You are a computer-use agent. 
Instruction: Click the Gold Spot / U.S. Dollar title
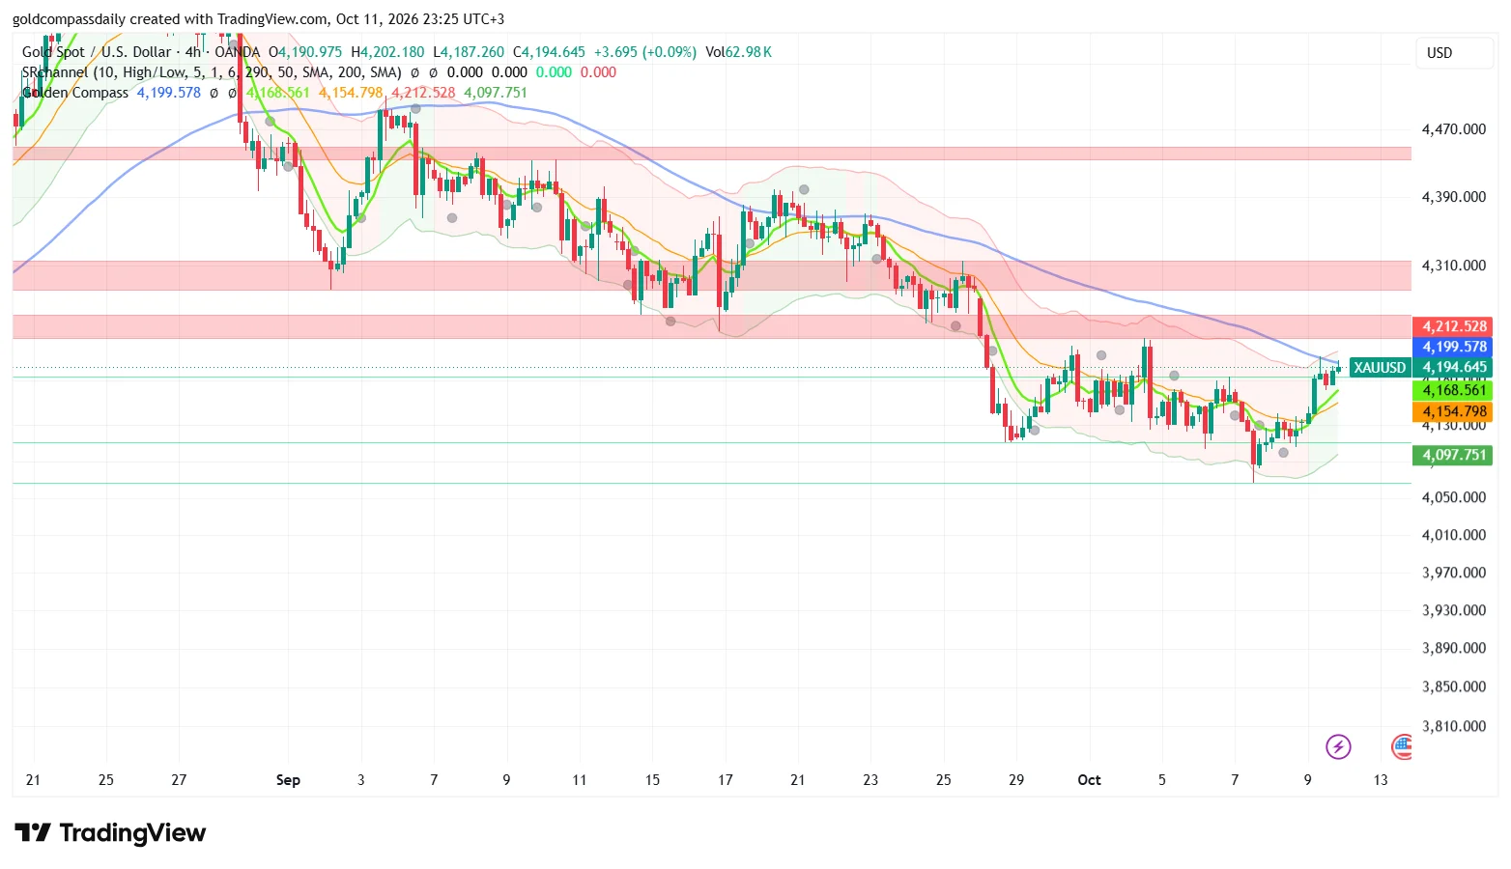(97, 52)
